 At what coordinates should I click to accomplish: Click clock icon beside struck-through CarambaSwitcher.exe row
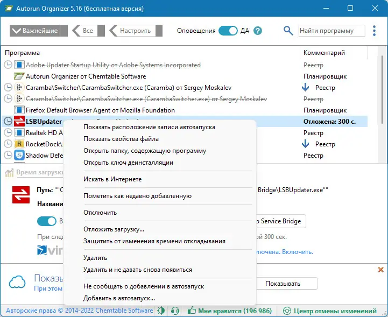[x=8, y=98]
